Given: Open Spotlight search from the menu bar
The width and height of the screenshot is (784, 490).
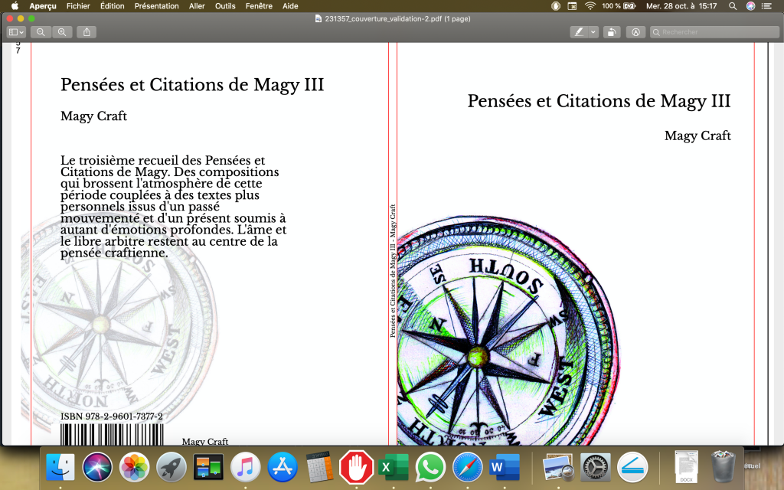Looking at the screenshot, I should click(x=732, y=5).
